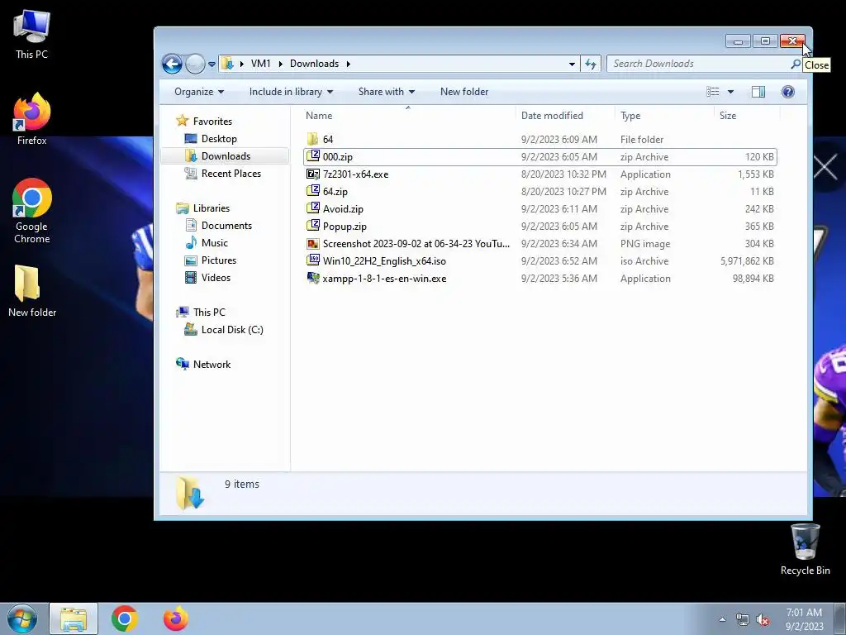Viewport: 846px width, 635px height.
Task: Change the view layout icon
Action: point(713,92)
